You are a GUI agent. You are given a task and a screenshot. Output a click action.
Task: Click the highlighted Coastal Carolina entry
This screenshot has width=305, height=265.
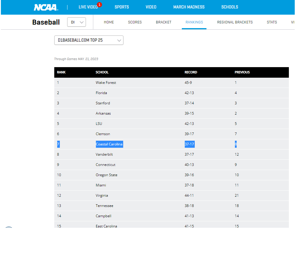click(x=109, y=144)
